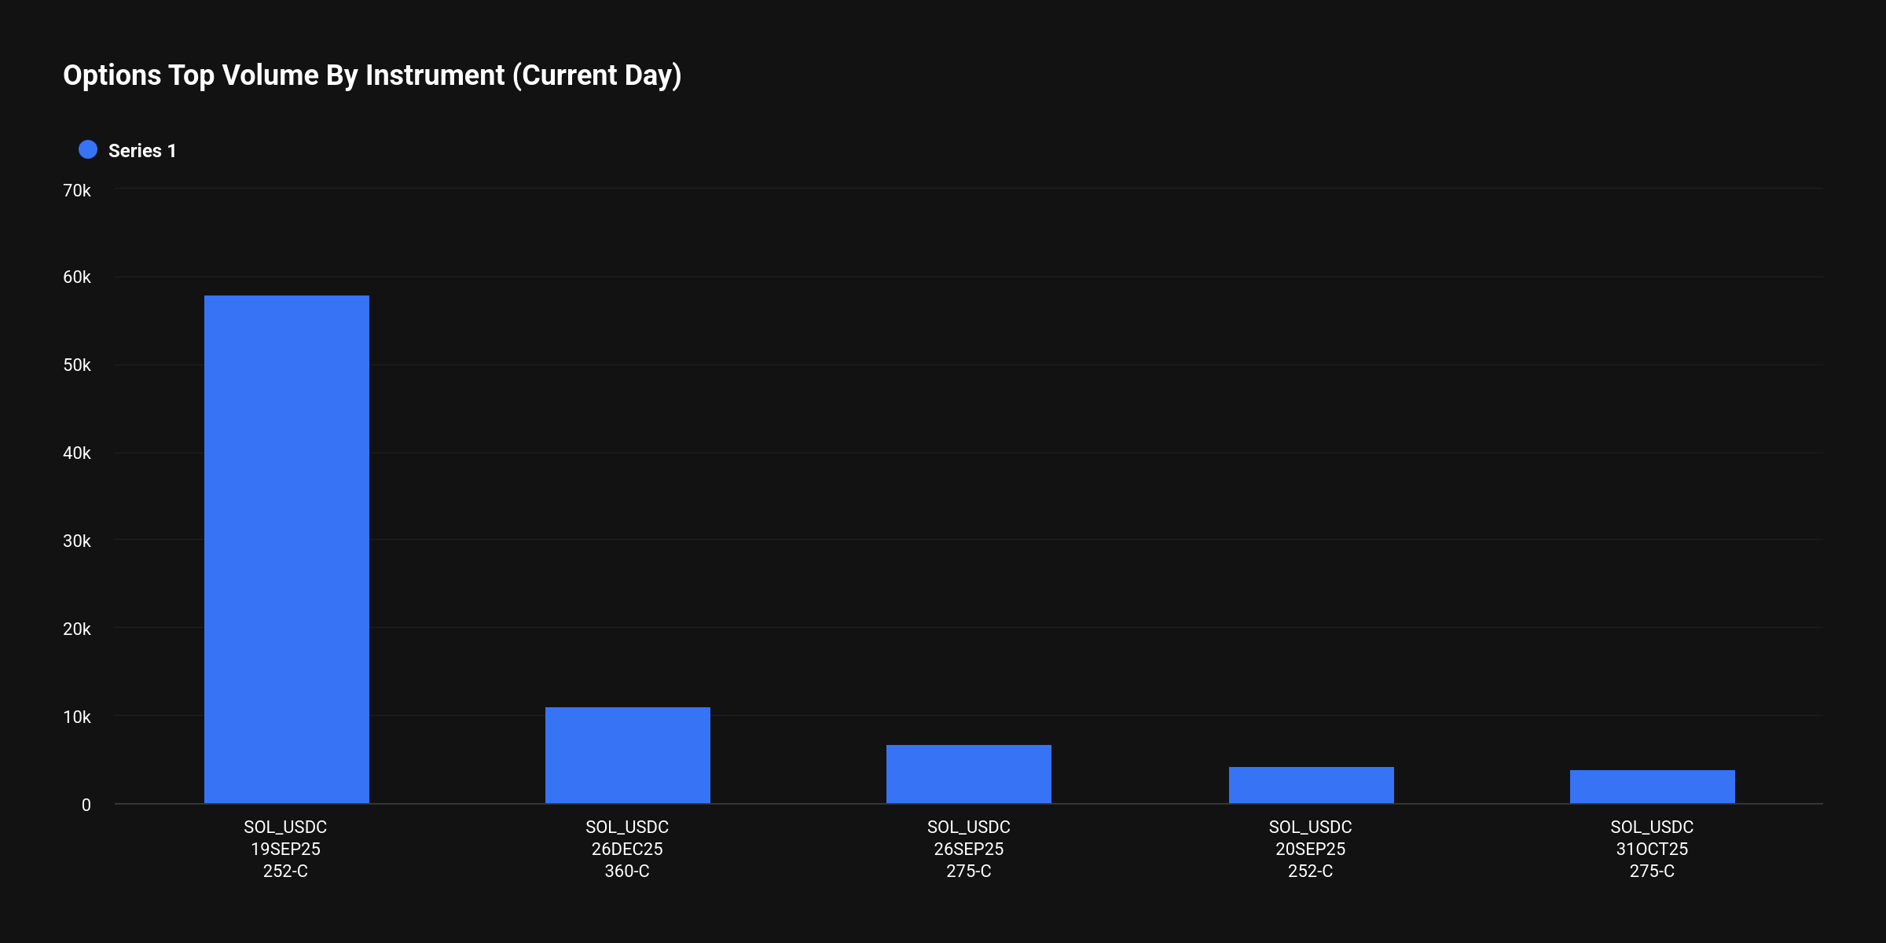Click the 26SEP25 275-C axis label
Image resolution: width=1886 pixels, height=943 pixels.
(969, 849)
